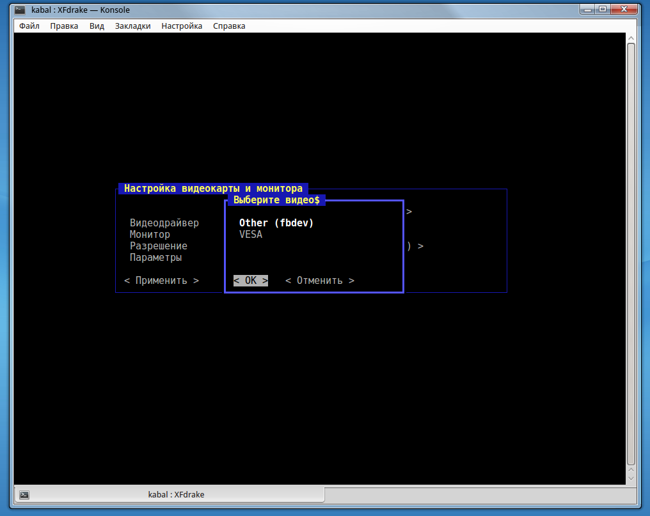The height and width of the screenshot is (516, 650).
Task: Open the Файл menu
Action: click(29, 26)
